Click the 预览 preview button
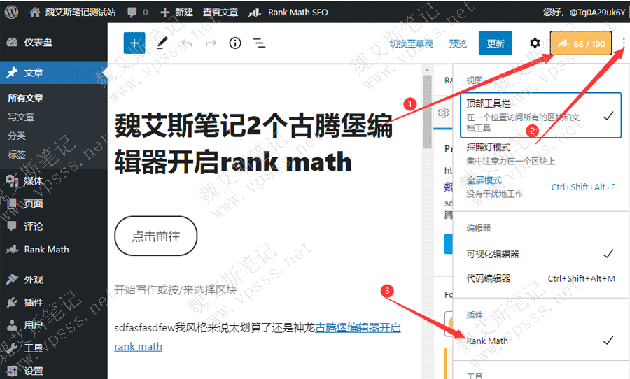The image size is (630, 379). point(458,43)
